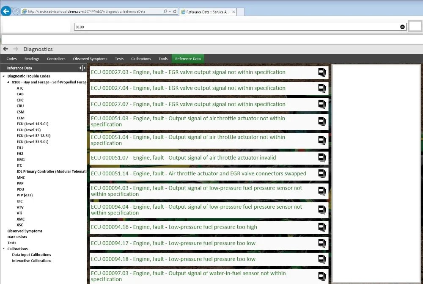
Task: Select CHC controller in tree
Action: click(x=20, y=100)
